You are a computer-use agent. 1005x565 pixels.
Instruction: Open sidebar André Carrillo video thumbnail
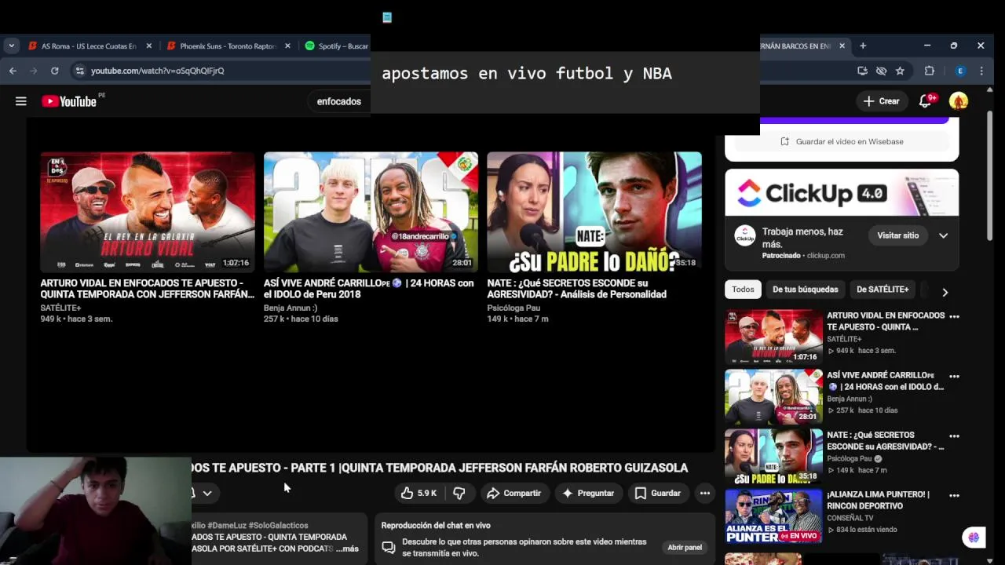click(773, 396)
